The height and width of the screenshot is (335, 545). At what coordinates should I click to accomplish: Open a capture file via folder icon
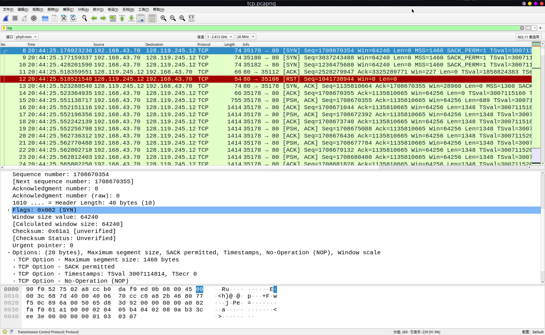[x=45, y=18]
